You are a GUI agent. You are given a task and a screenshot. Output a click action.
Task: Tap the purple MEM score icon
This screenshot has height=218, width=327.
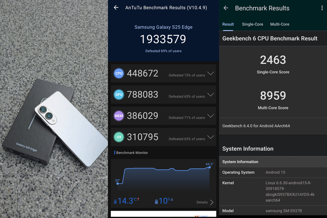pos(119,116)
